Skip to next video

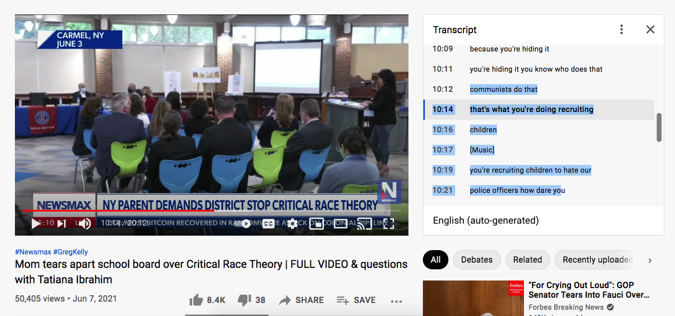click(x=62, y=223)
